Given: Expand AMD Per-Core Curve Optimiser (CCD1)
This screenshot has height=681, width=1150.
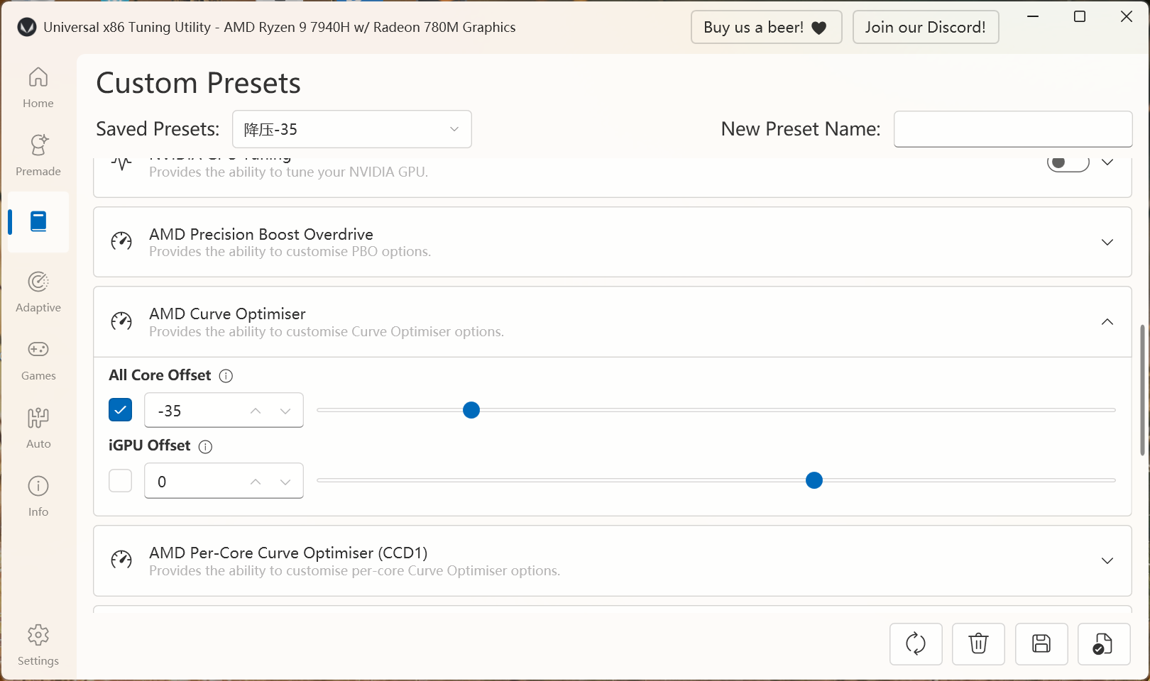Looking at the screenshot, I should tap(1107, 560).
